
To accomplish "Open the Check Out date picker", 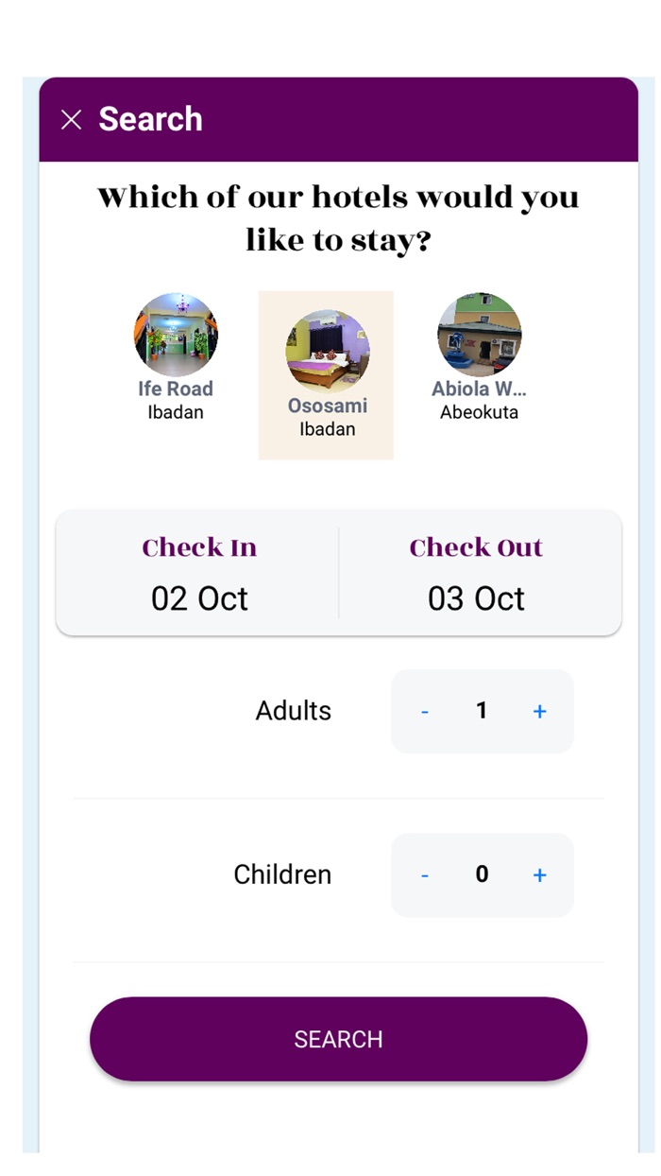I will click(476, 548).
